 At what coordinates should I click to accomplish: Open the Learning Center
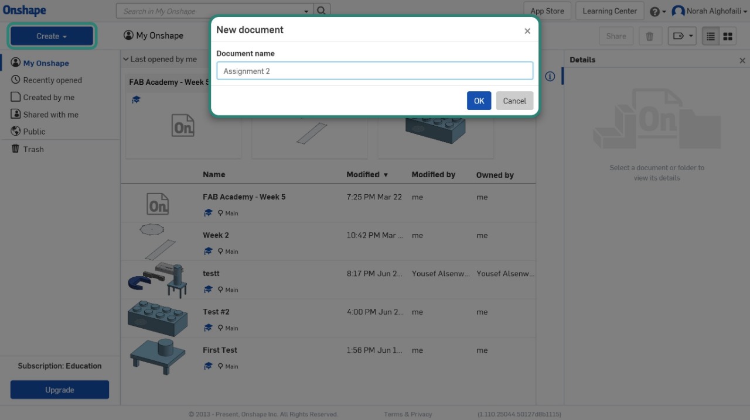point(609,11)
